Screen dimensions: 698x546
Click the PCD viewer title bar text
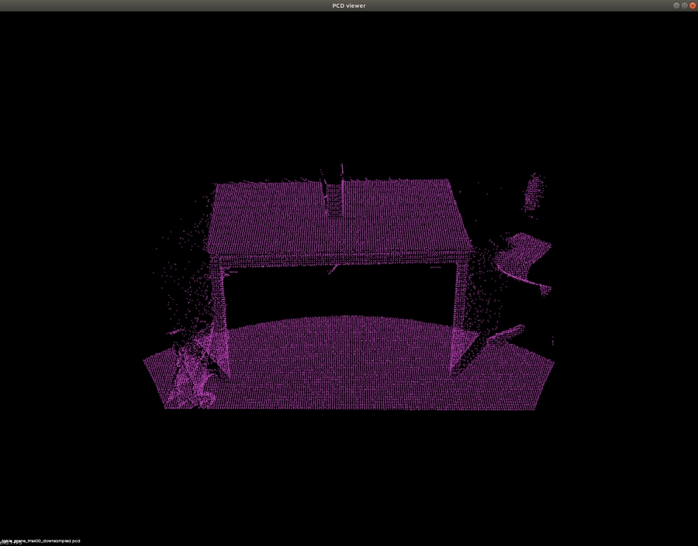click(x=348, y=5)
